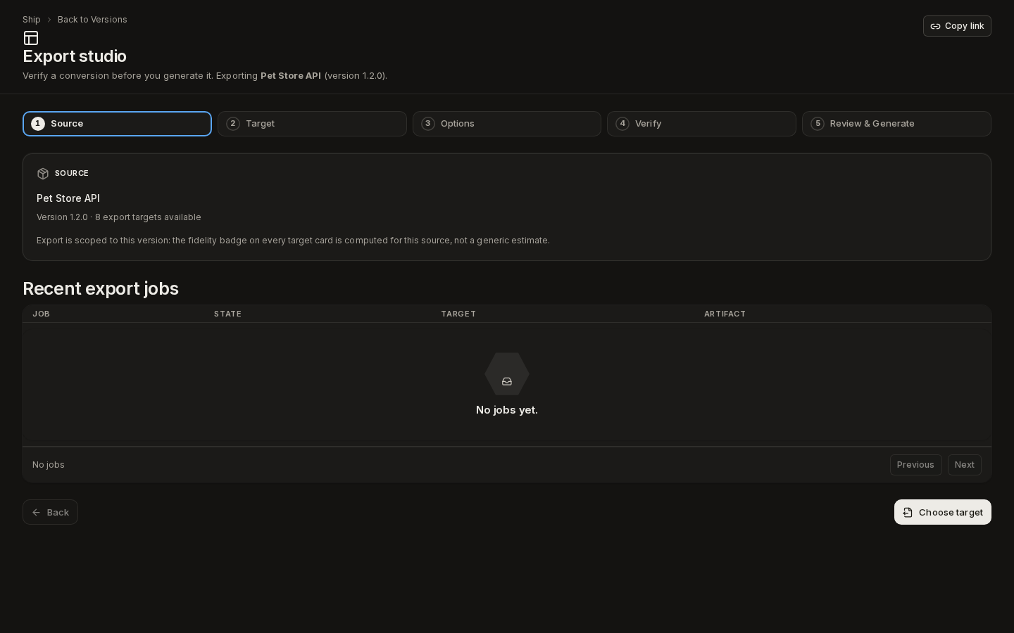The image size is (1014, 633).
Task: Click the No jobs footer count
Action: click(49, 465)
